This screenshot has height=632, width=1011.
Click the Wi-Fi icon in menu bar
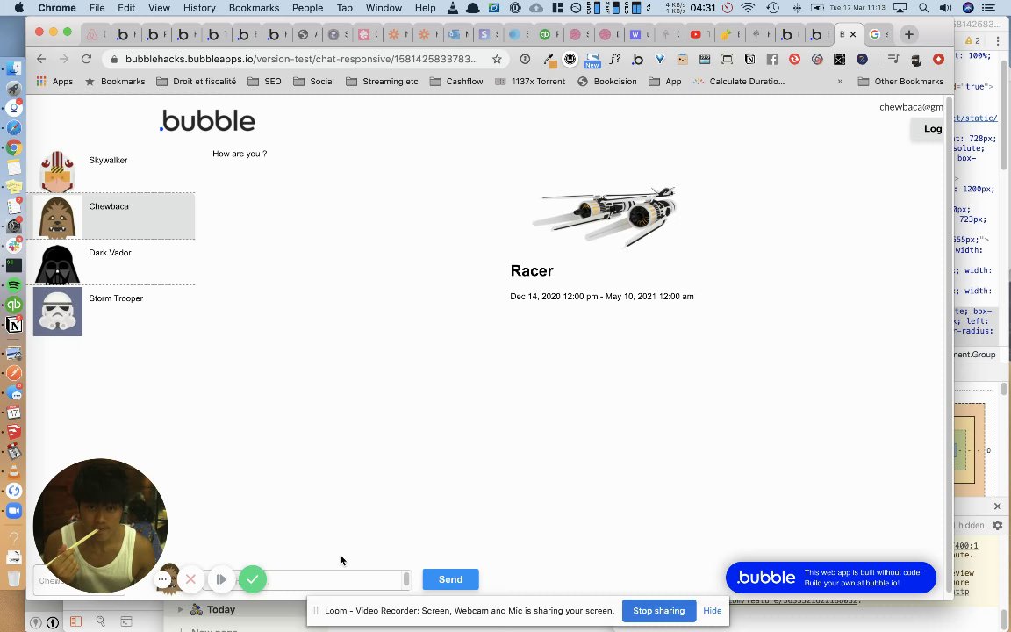[748, 8]
